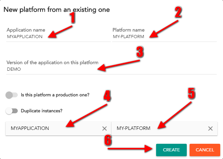Click the 'New platform from an existing one' title
This screenshot has width=223, height=159.
(x=56, y=10)
